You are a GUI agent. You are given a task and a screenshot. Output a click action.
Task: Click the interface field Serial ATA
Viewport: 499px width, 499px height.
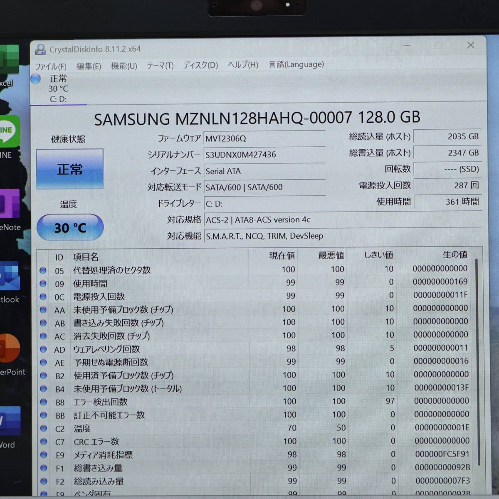click(264, 171)
